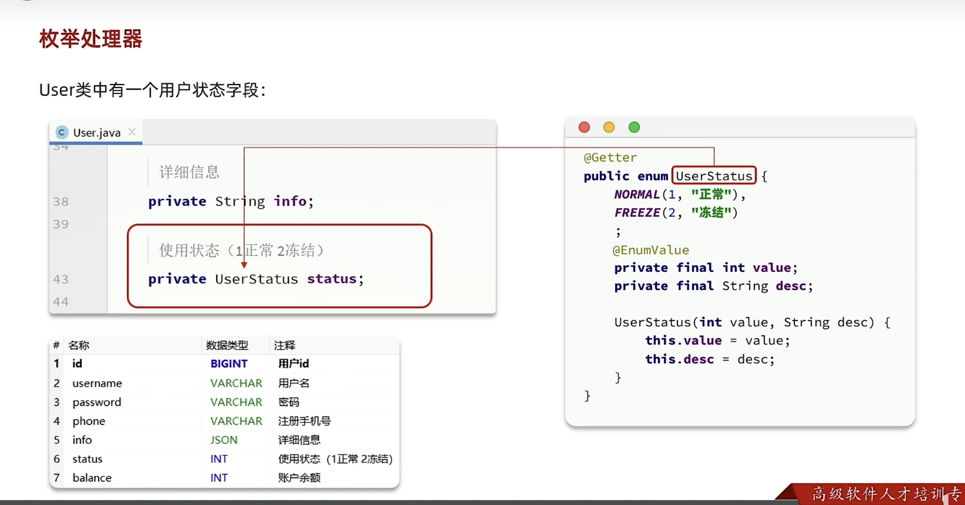Screen dimensions: 965x505
Task: Click line number 43 in gutter
Action: [61, 279]
